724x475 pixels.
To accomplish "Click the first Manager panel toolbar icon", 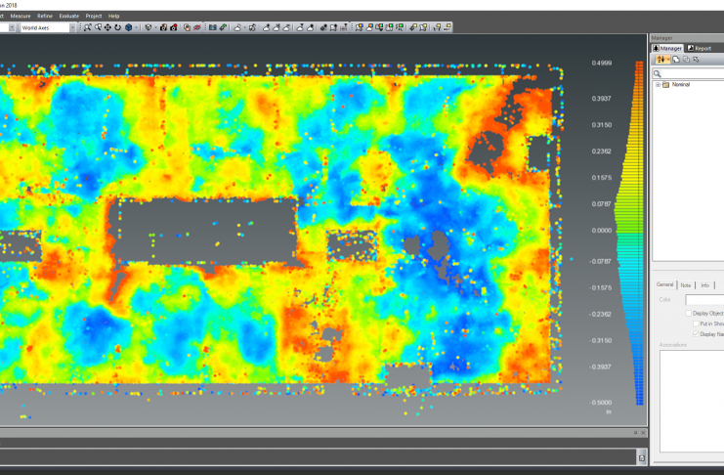I will tap(660, 60).
